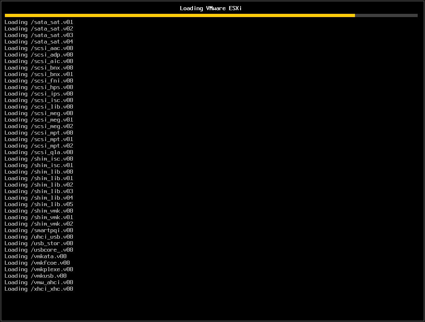Click the row 'Loading /scsi_mpt.v02'
The image size is (425, 322).
point(39,146)
